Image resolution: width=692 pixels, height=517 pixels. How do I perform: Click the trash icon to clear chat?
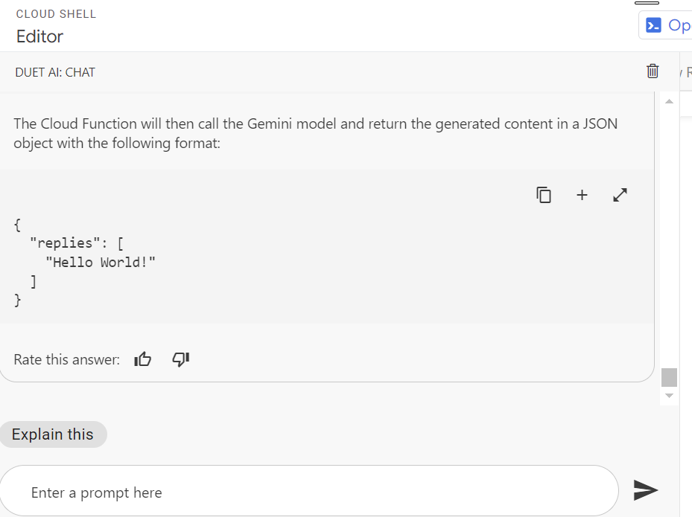pyautogui.click(x=653, y=71)
